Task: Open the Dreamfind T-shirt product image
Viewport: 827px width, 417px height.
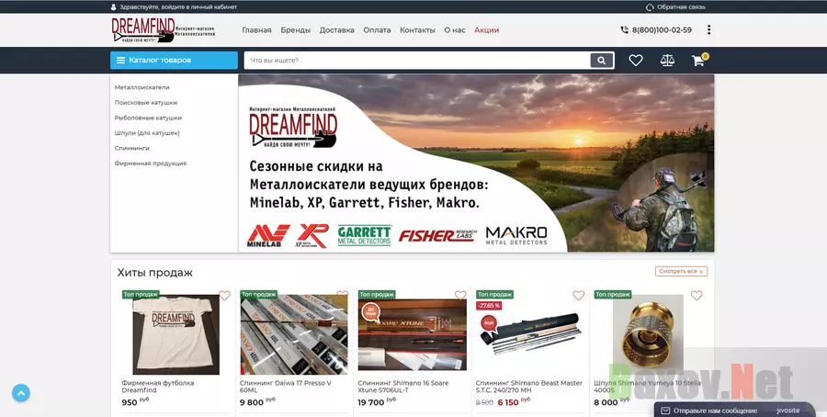Action: click(x=176, y=334)
